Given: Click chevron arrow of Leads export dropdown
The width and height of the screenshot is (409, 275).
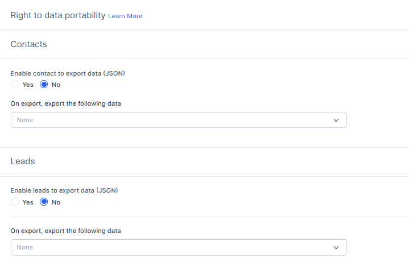Looking at the screenshot, I should (336, 247).
